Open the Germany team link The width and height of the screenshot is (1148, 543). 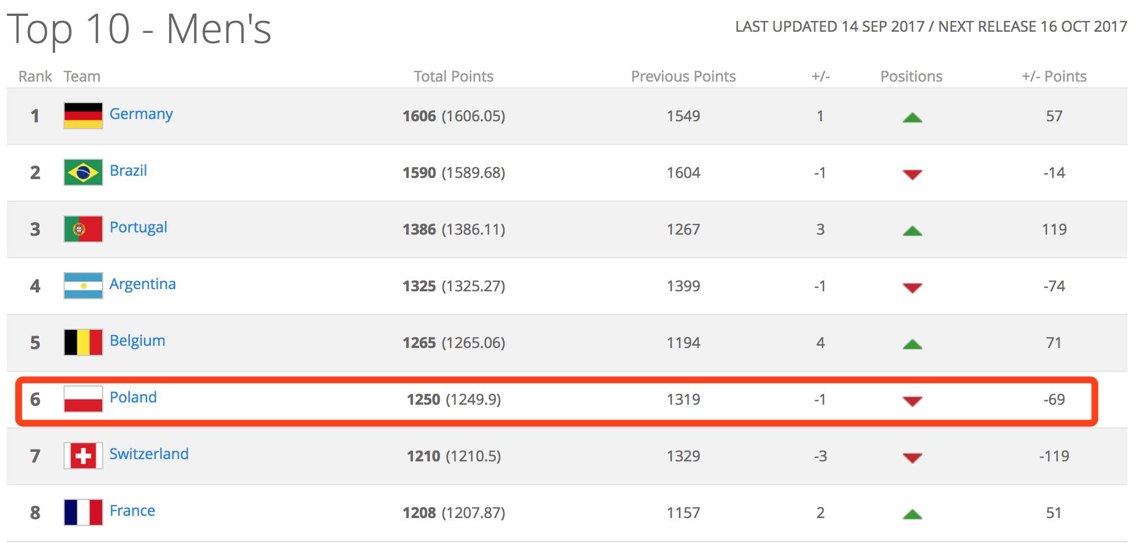coord(141,114)
